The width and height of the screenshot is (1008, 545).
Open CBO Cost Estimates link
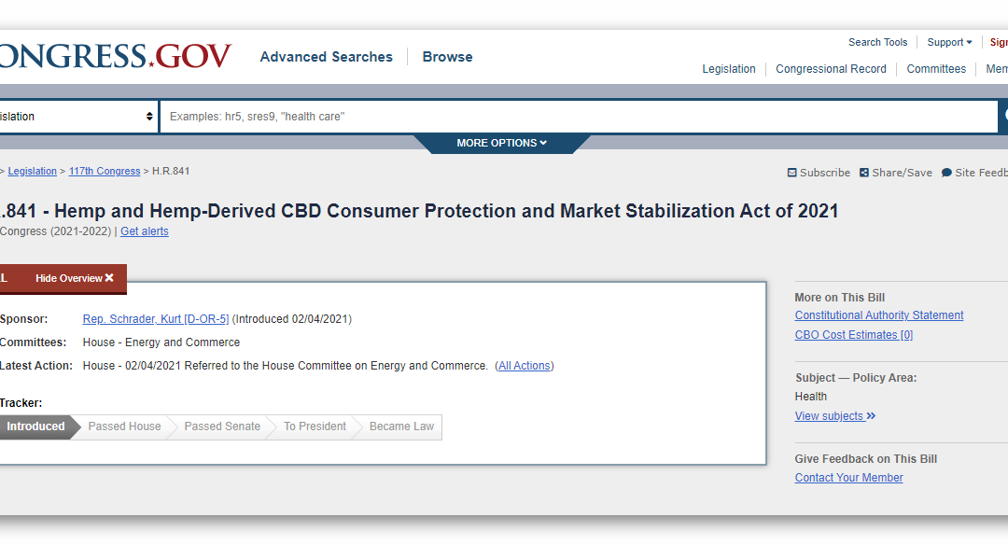[853, 335]
